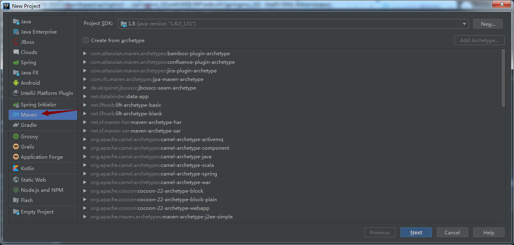This screenshot has width=514, height=245.
Task: Expand lift-archetype-basic entry
Action: coord(85,105)
